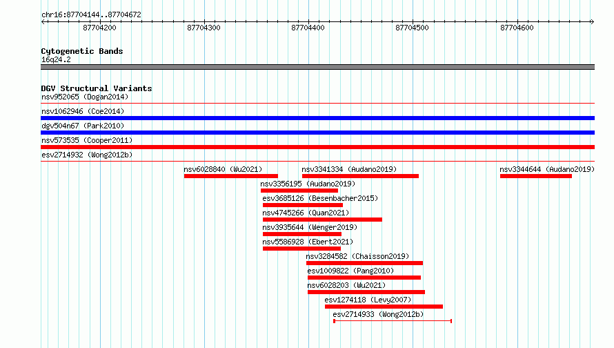The height and width of the screenshot is (348, 614).
Task: Select the red bar under nsv3344644 (Audano2019)
Action: pos(535,176)
